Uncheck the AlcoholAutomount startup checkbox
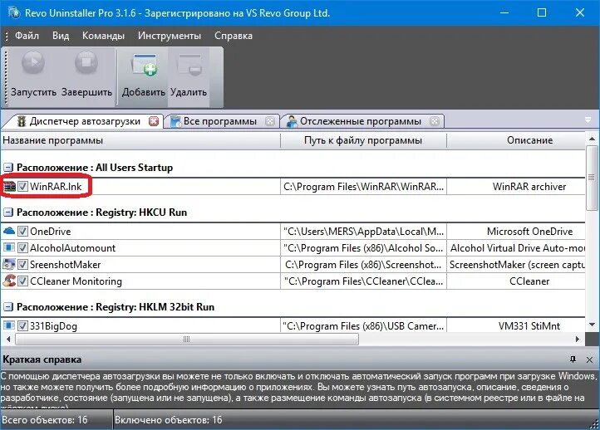Viewport: 600px width, 430px height. pos(22,247)
